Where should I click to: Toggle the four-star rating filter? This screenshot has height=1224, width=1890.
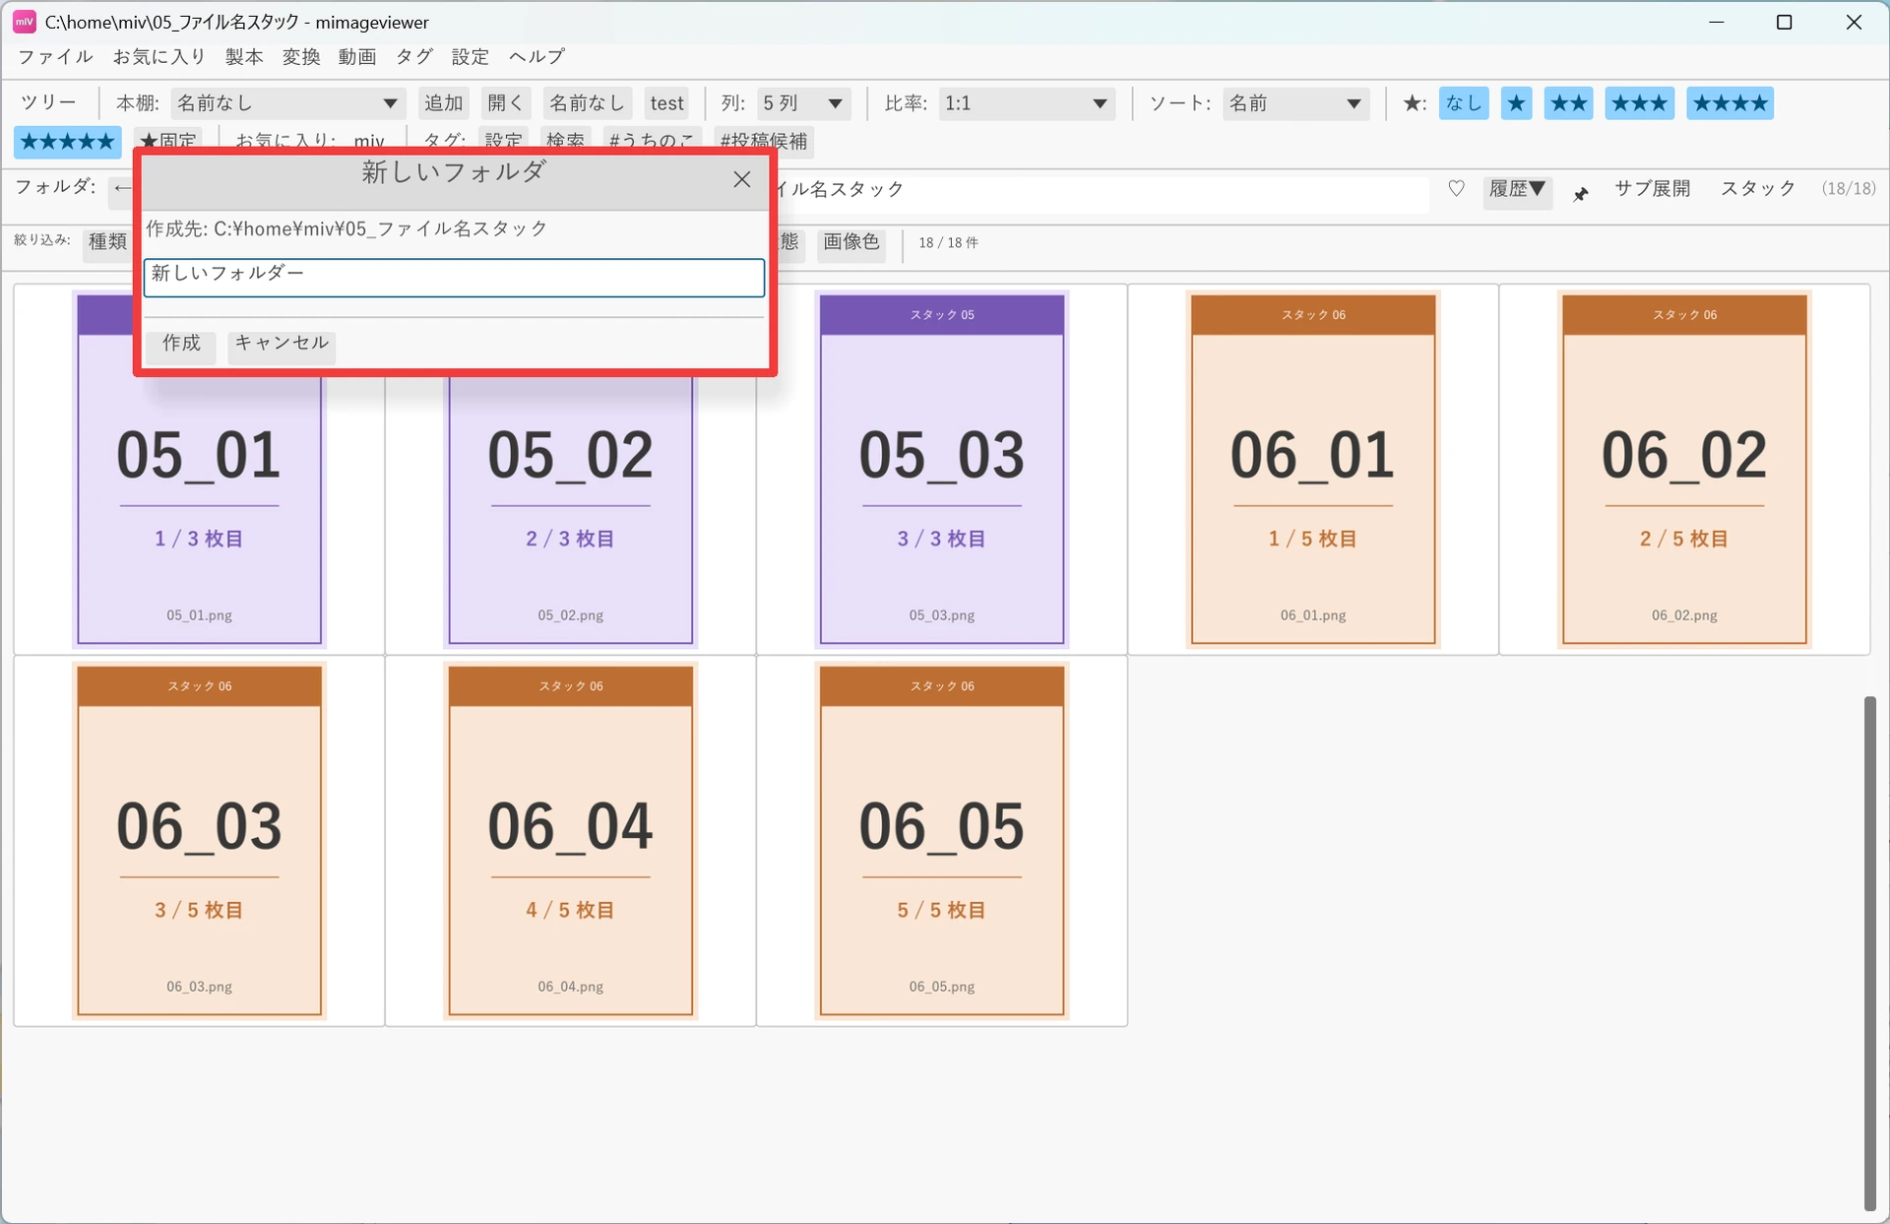(1731, 103)
